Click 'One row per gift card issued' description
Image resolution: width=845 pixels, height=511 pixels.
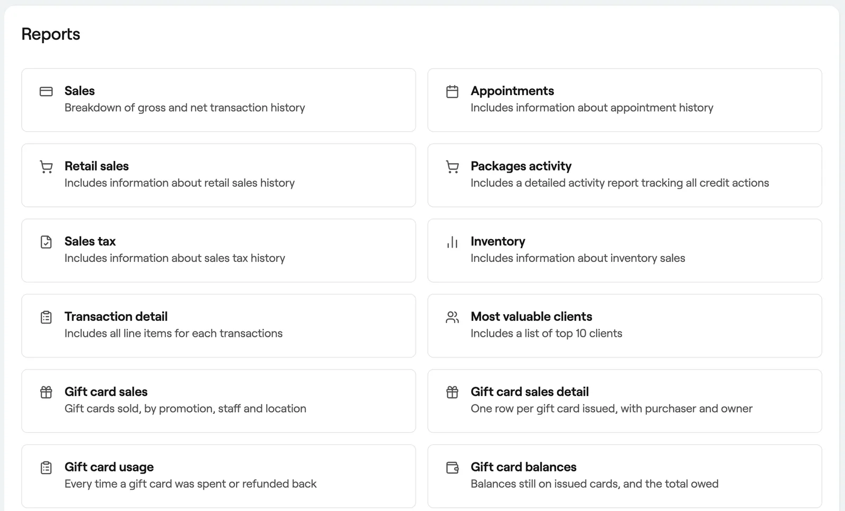pos(612,409)
